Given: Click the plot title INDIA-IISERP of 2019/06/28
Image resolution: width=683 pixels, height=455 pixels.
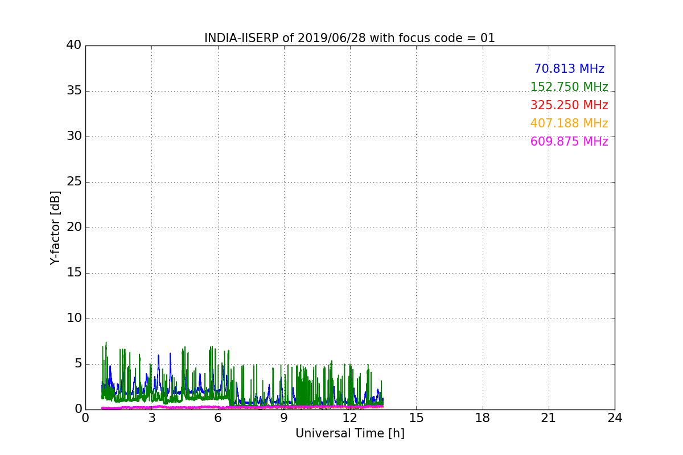Looking at the screenshot, I should coord(349,38).
